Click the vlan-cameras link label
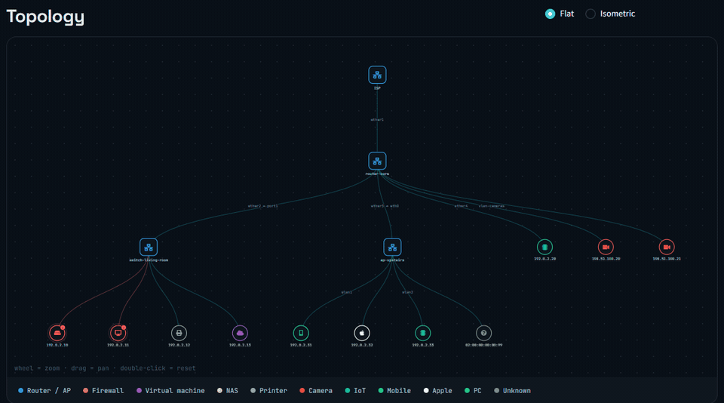This screenshot has height=403, width=724. click(491, 206)
